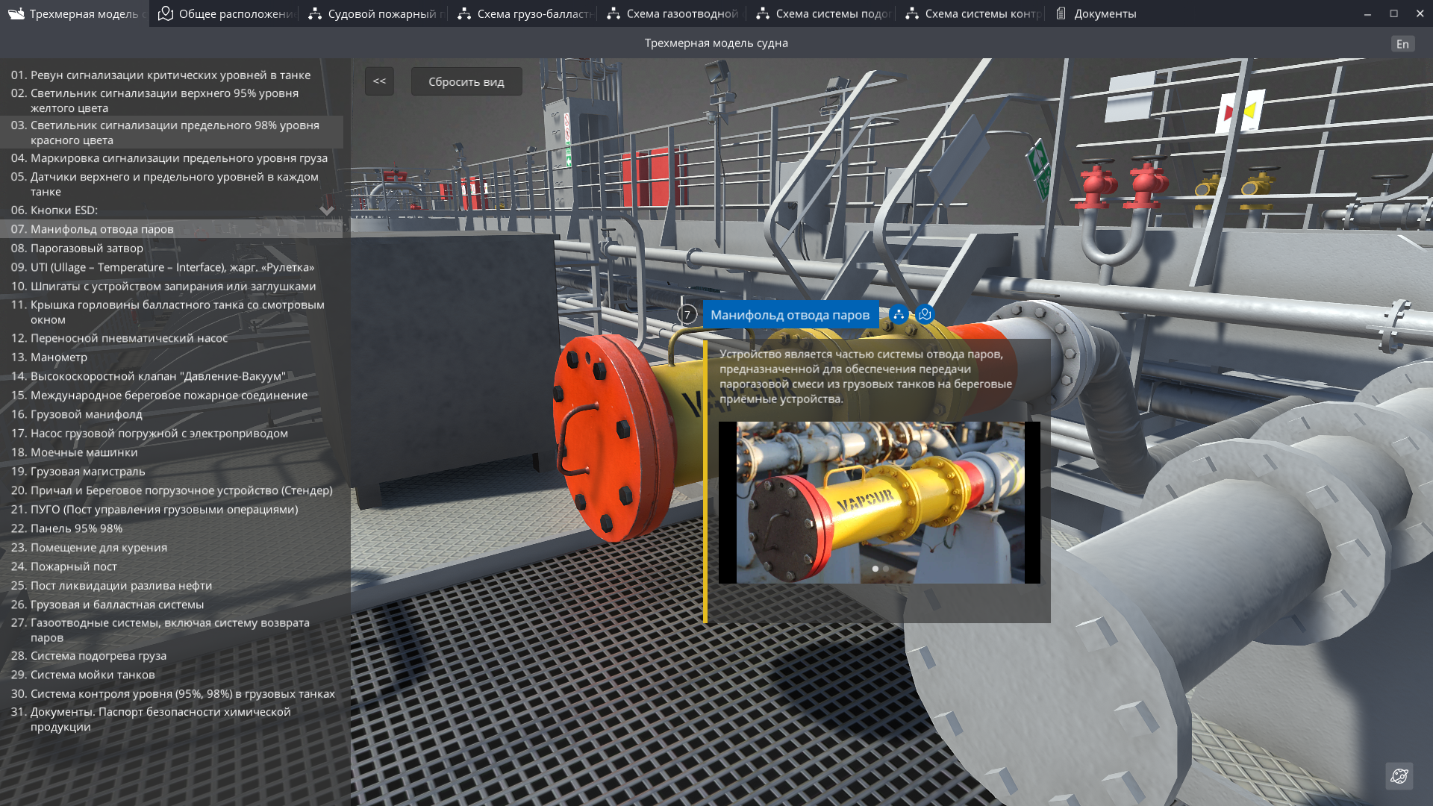Image resolution: width=1433 pixels, height=806 pixels.
Task: Click the Сбросить вид button
Action: 466,81
